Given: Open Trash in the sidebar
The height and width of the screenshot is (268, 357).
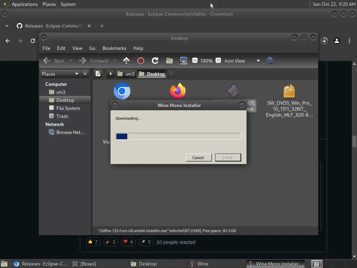Looking at the screenshot, I should 62,116.
